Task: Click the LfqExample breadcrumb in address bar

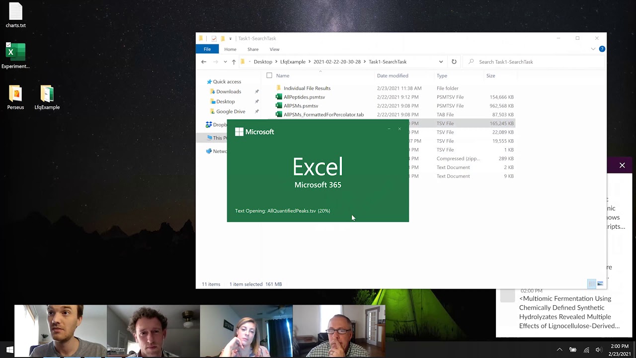Action: pyautogui.click(x=293, y=62)
